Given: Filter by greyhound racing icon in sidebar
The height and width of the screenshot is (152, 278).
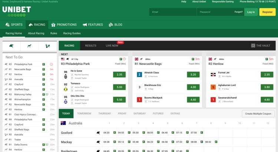Looking at the screenshot, I should coord(29,46).
